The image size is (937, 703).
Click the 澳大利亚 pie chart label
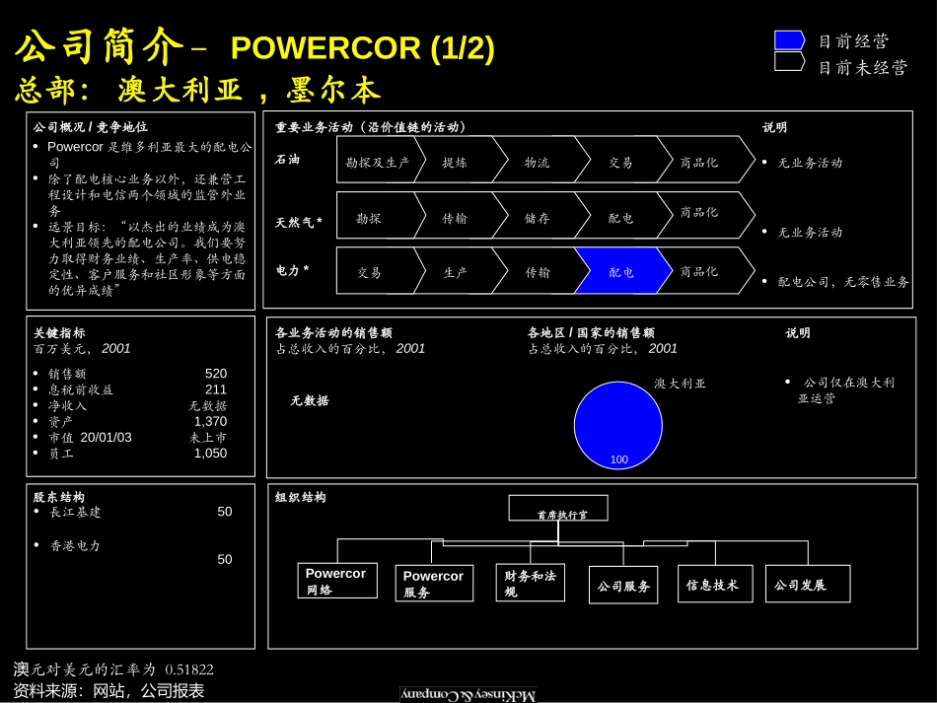click(x=680, y=383)
